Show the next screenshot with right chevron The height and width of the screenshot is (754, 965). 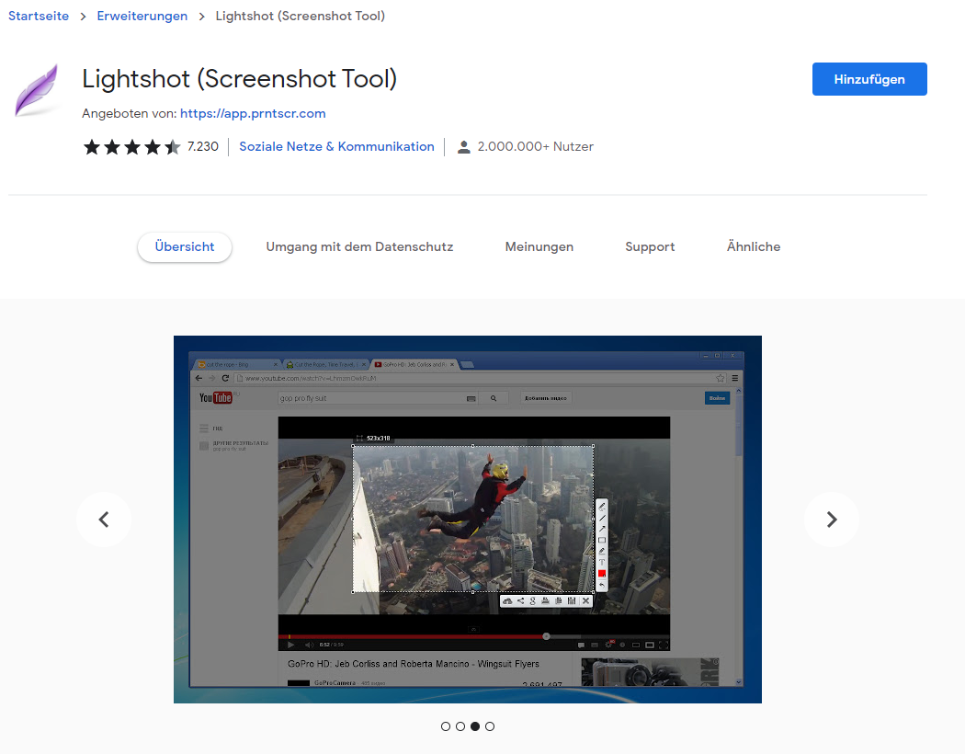point(832,520)
